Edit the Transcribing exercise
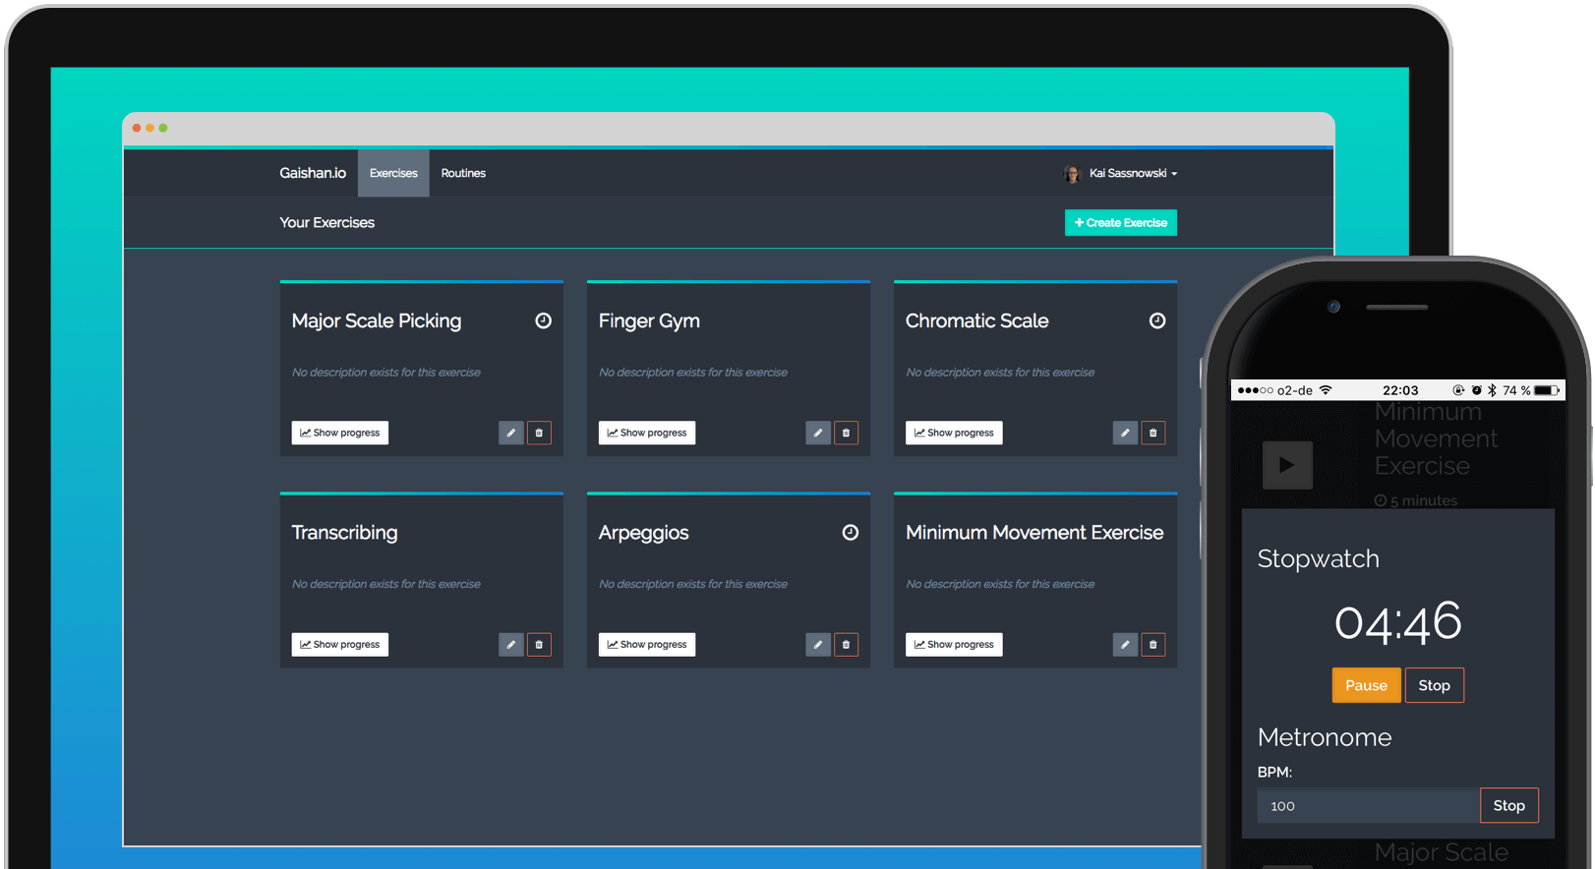This screenshot has height=869, width=1595. coord(511,645)
